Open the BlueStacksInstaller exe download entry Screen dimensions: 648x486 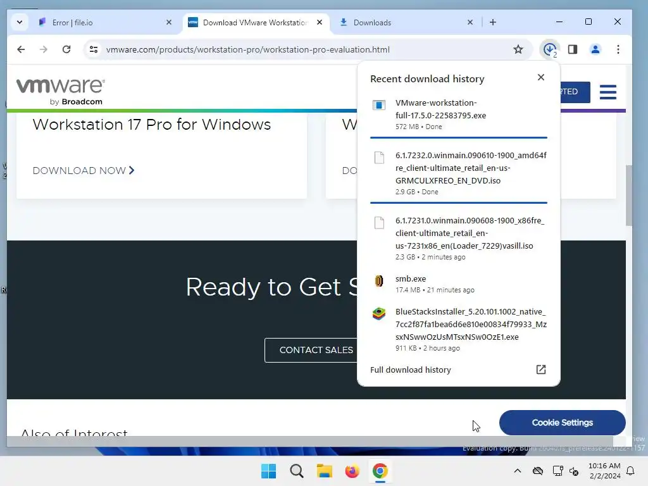[459, 329]
